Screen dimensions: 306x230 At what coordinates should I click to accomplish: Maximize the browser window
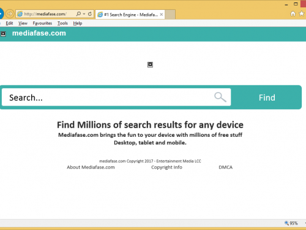point(296,4)
